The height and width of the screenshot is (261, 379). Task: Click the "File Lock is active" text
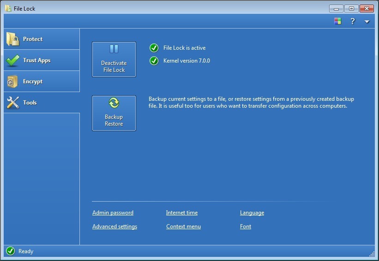(185, 48)
